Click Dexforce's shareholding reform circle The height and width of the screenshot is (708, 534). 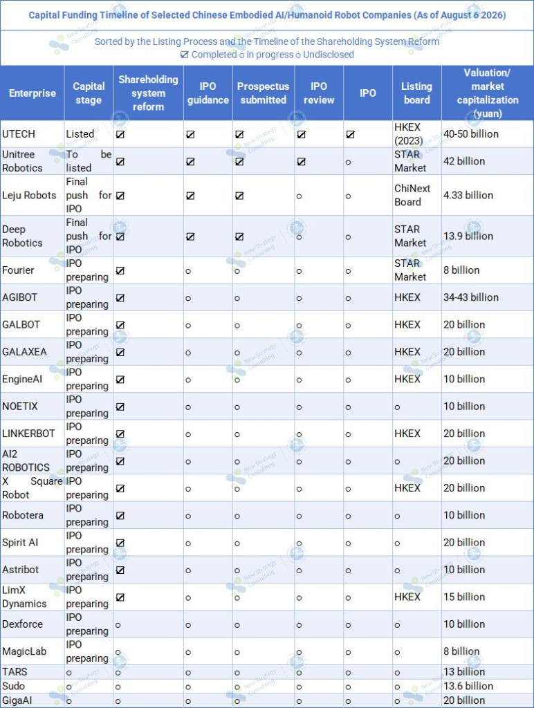click(118, 625)
